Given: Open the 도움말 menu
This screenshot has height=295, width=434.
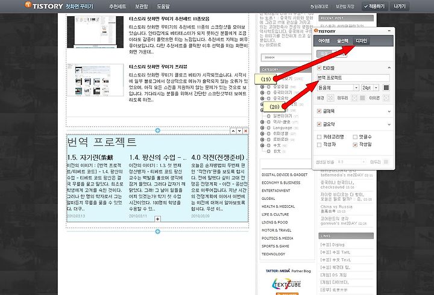Looking at the screenshot, I should click(x=163, y=6).
